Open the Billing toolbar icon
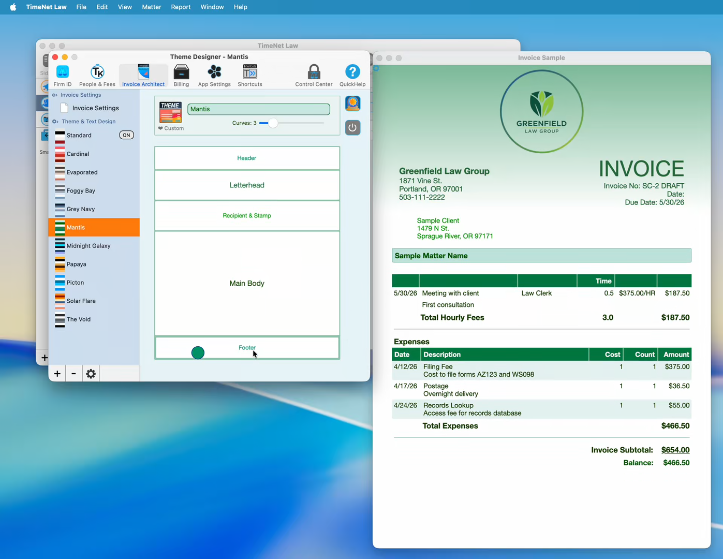Screen dimensions: 723x559 (181, 76)
